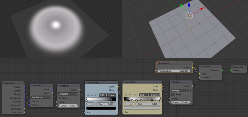The height and width of the screenshot is (117, 248).
Task: Enable the Clamp checkbox in Arccosine node
Action: (x=60, y=98)
